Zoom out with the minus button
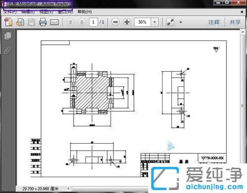 (x=116, y=22)
